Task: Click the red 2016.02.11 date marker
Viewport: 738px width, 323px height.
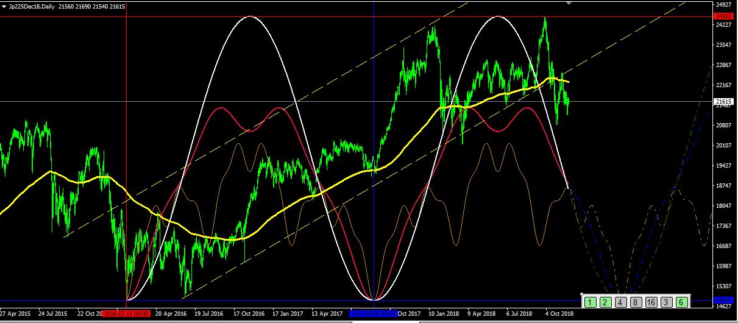Action: tap(127, 314)
